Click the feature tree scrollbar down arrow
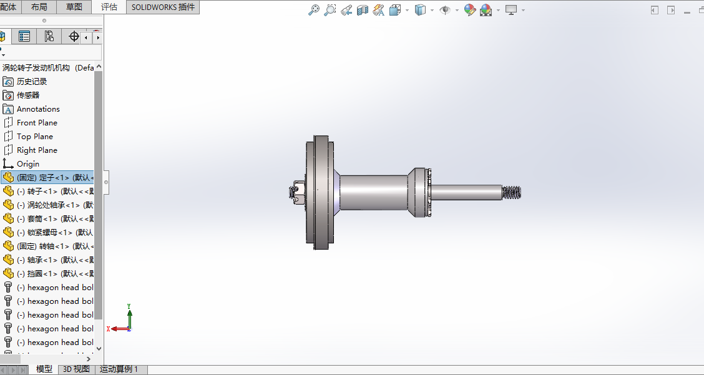704x375 pixels. tap(99, 349)
